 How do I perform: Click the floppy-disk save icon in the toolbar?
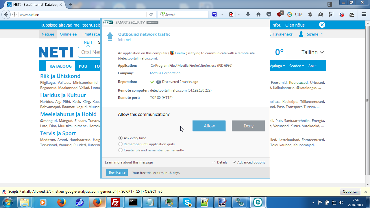point(214,14)
